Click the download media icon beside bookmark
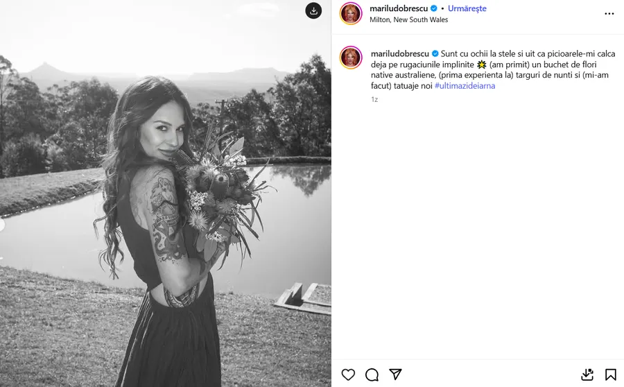 [587, 375]
